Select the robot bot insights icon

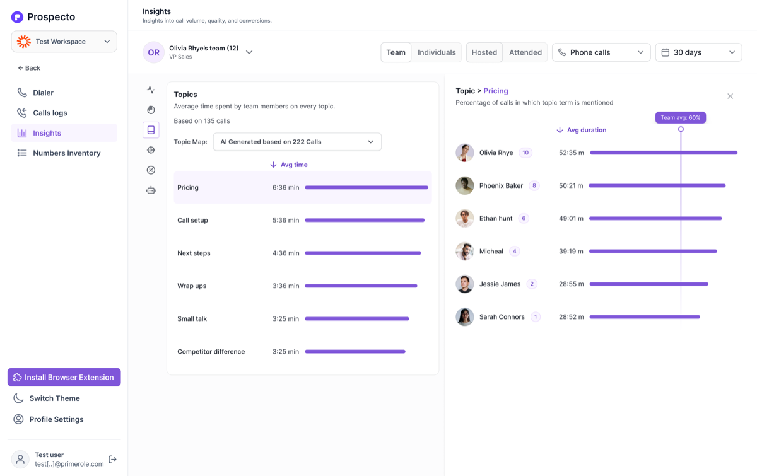151,190
